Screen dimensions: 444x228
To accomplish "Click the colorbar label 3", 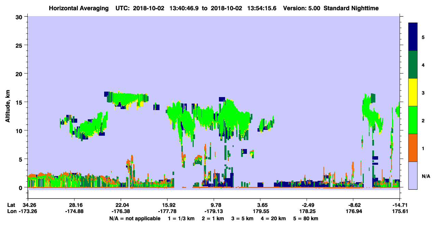I will 423,93.
